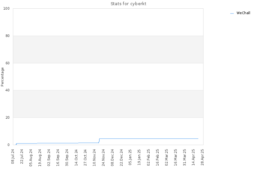Click the 08.Jul.24 x-axis date label
Screen dimensions: 258x193
13,157
